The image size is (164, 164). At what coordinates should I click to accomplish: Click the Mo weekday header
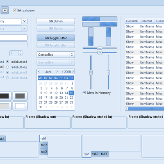coord(40,78)
